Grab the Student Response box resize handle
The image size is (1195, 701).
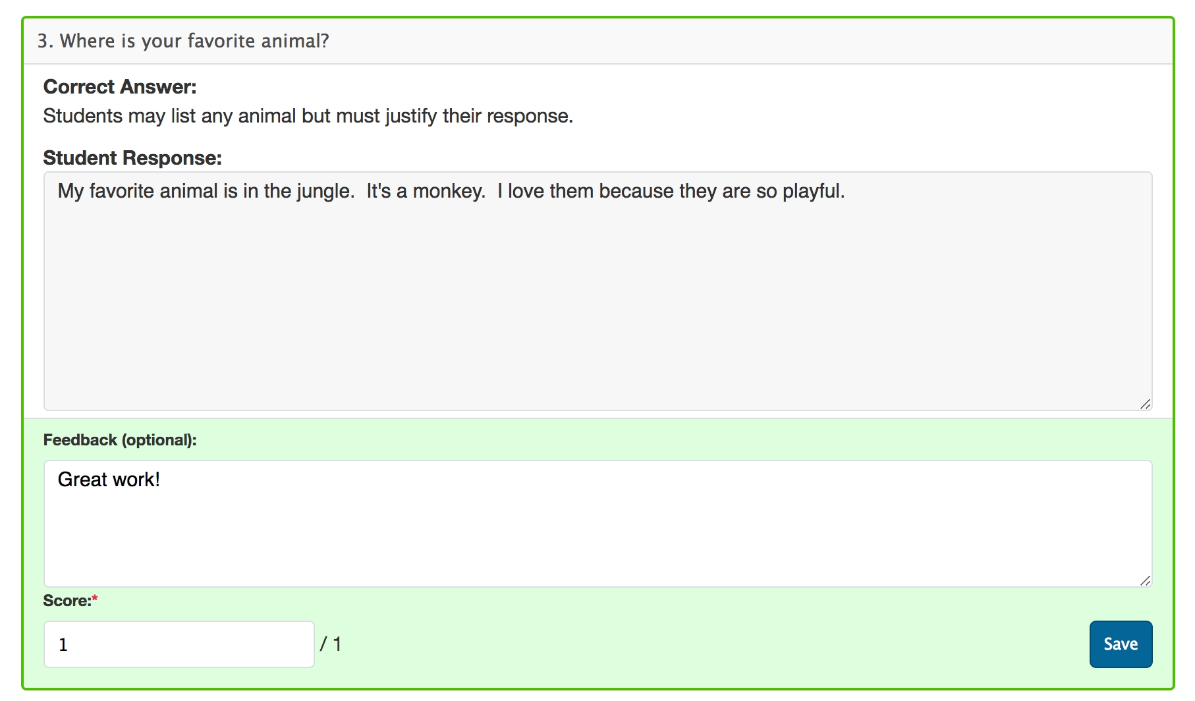coord(1145,404)
